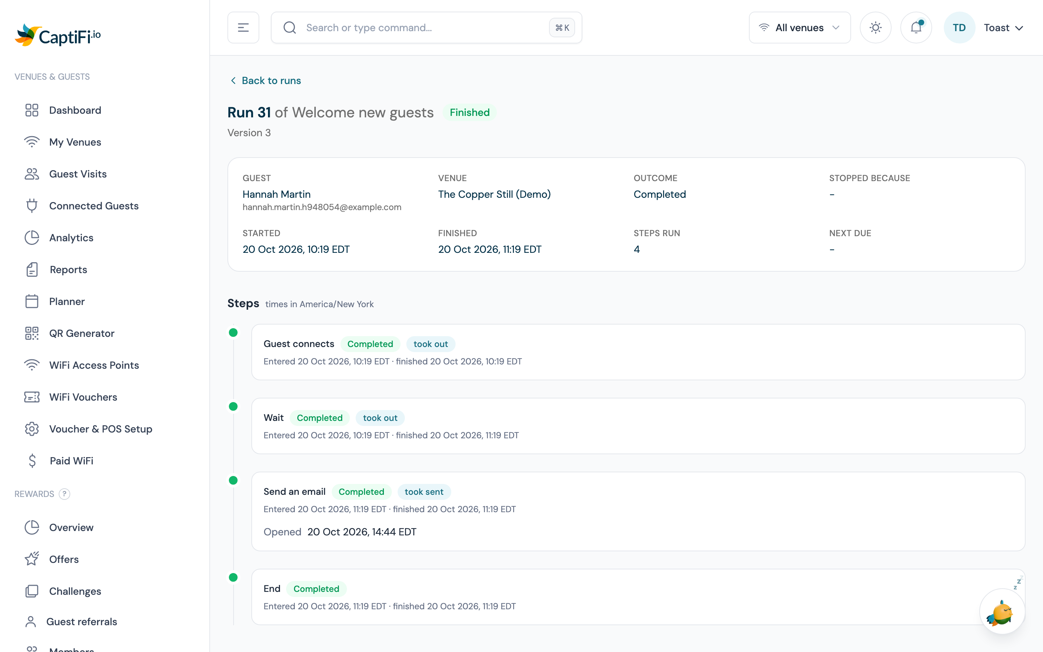Click the Wait step timeline dot
Screen dimensions: 1043x652
[233, 406]
